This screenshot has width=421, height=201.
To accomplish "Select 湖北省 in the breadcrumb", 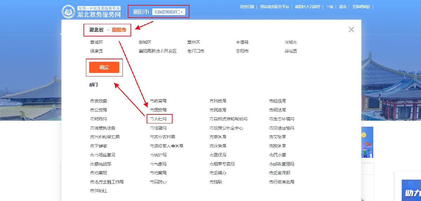I will tap(96, 30).
